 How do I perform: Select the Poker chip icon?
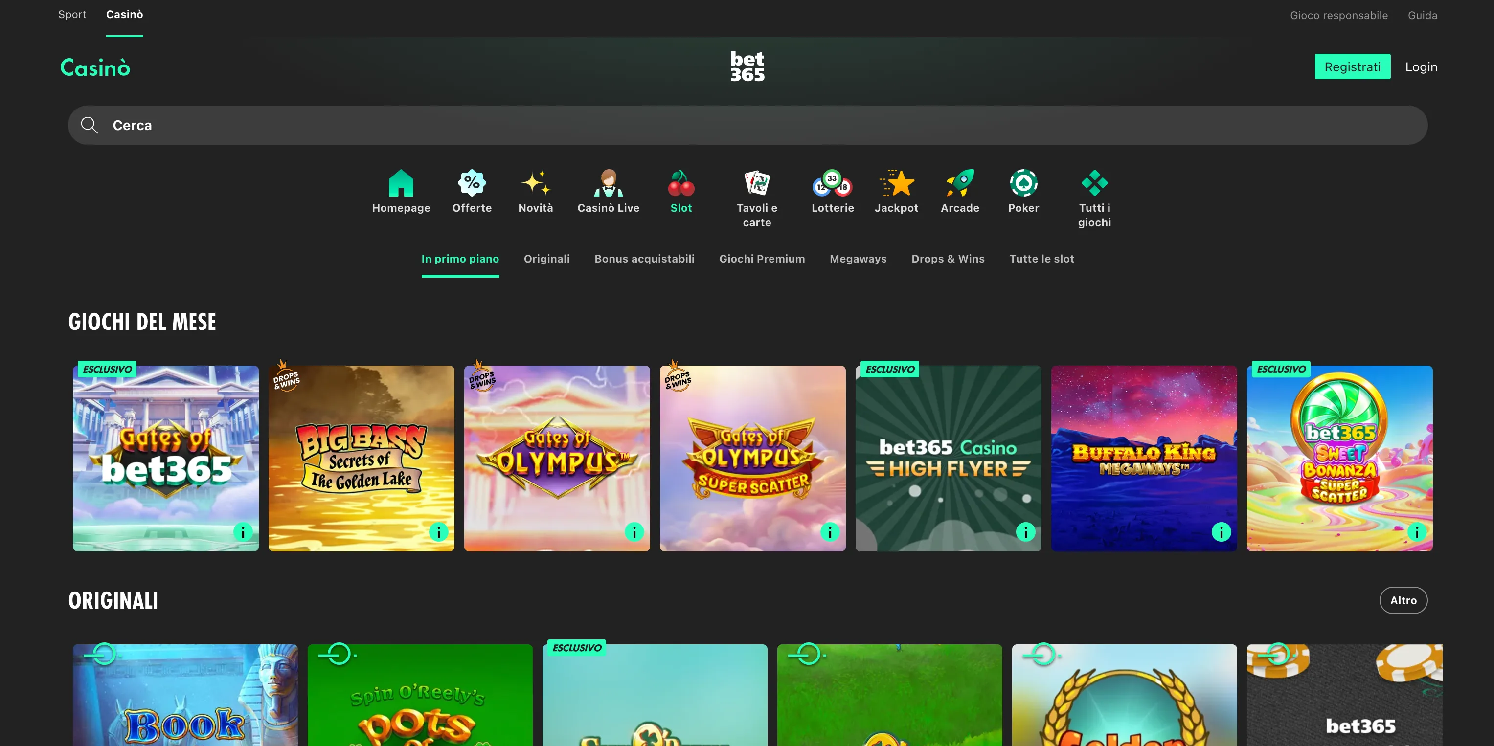(x=1023, y=183)
